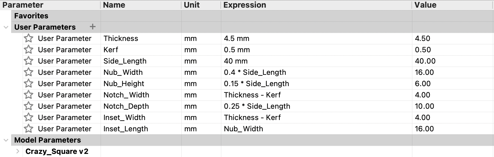This screenshot has height=157, width=494.
Task: Click the star beside Nub_Height
Action: tap(29, 84)
